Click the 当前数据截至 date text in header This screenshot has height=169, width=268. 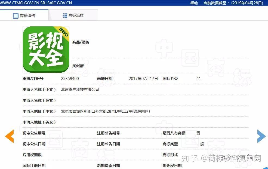(233, 3)
